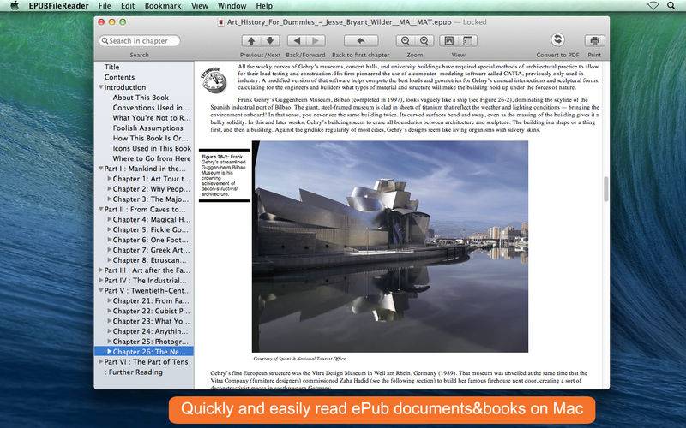This screenshot has width=686, height=428.
Task: Open About This Book section
Action: [141, 98]
